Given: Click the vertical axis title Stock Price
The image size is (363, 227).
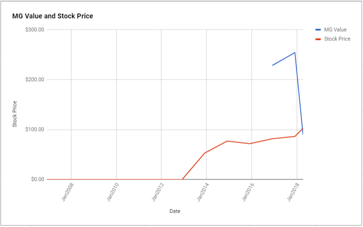Looking at the screenshot, I should [15, 114].
